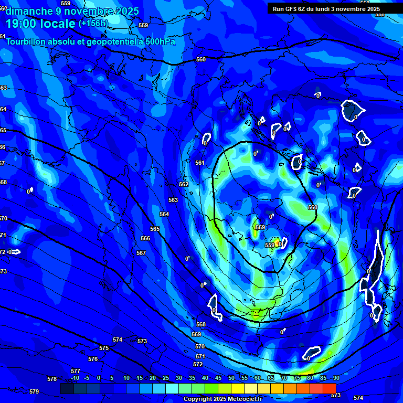Select the 577 isohypse label
Image resolution: width=403 pixels, height=403 pixels.
pos(76,371)
